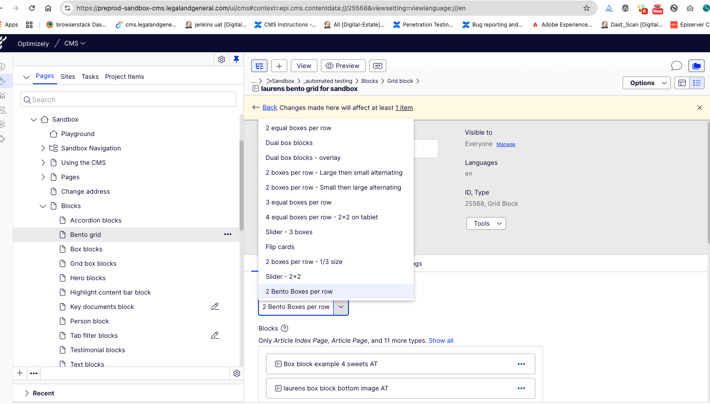The image size is (710, 404).
Task: Click the Search input field
Action: pos(128,100)
